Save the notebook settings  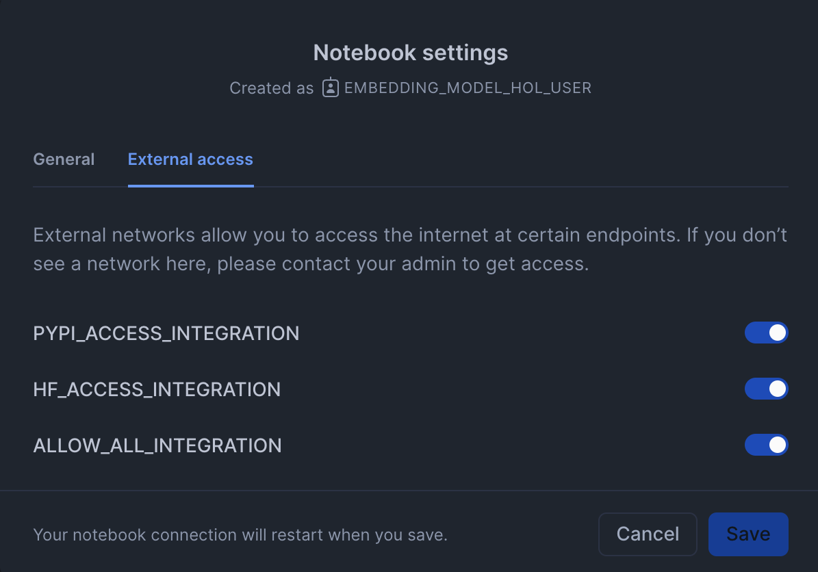pos(747,534)
